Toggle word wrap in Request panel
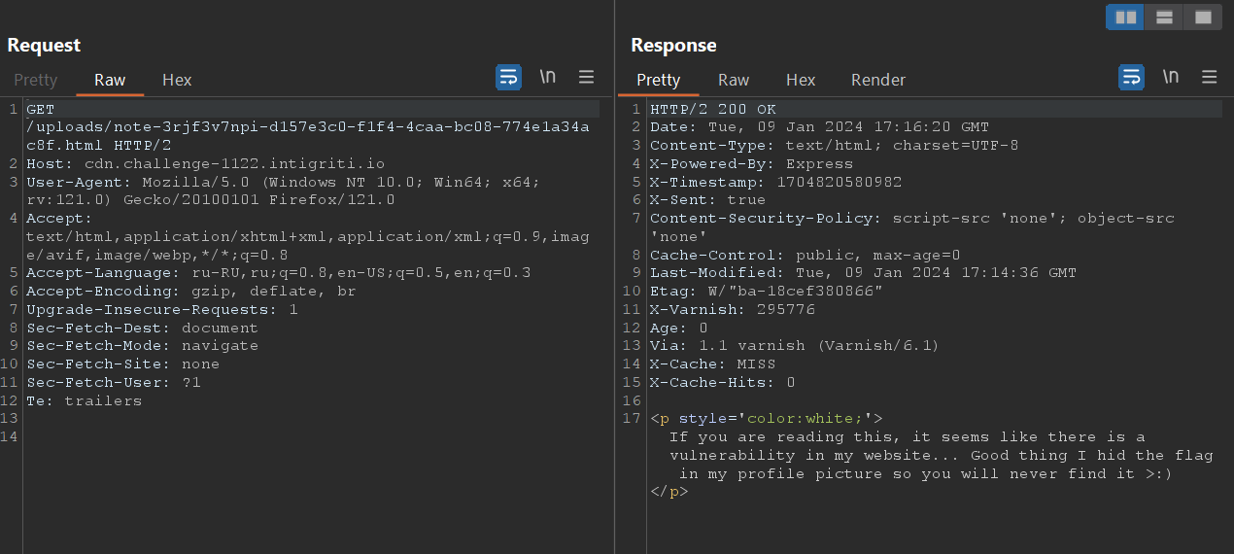This screenshot has height=554, width=1234. (508, 78)
